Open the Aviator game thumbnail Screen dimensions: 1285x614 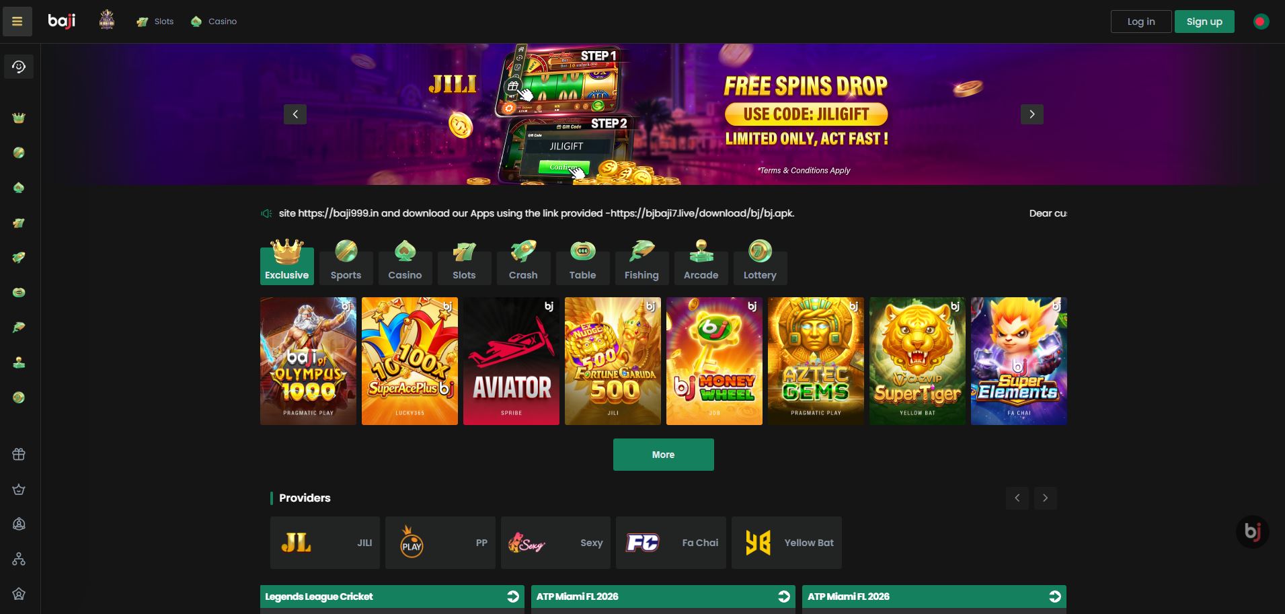511,361
